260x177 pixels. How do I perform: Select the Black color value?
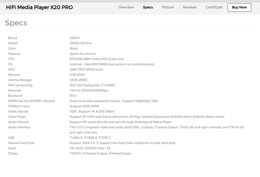pos(74,48)
